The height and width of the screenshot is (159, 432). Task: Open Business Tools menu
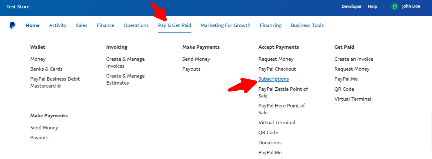(307, 25)
